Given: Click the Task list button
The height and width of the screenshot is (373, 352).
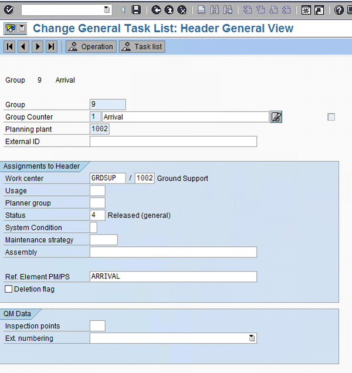Looking at the screenshot, I should [x=142, y=47].
